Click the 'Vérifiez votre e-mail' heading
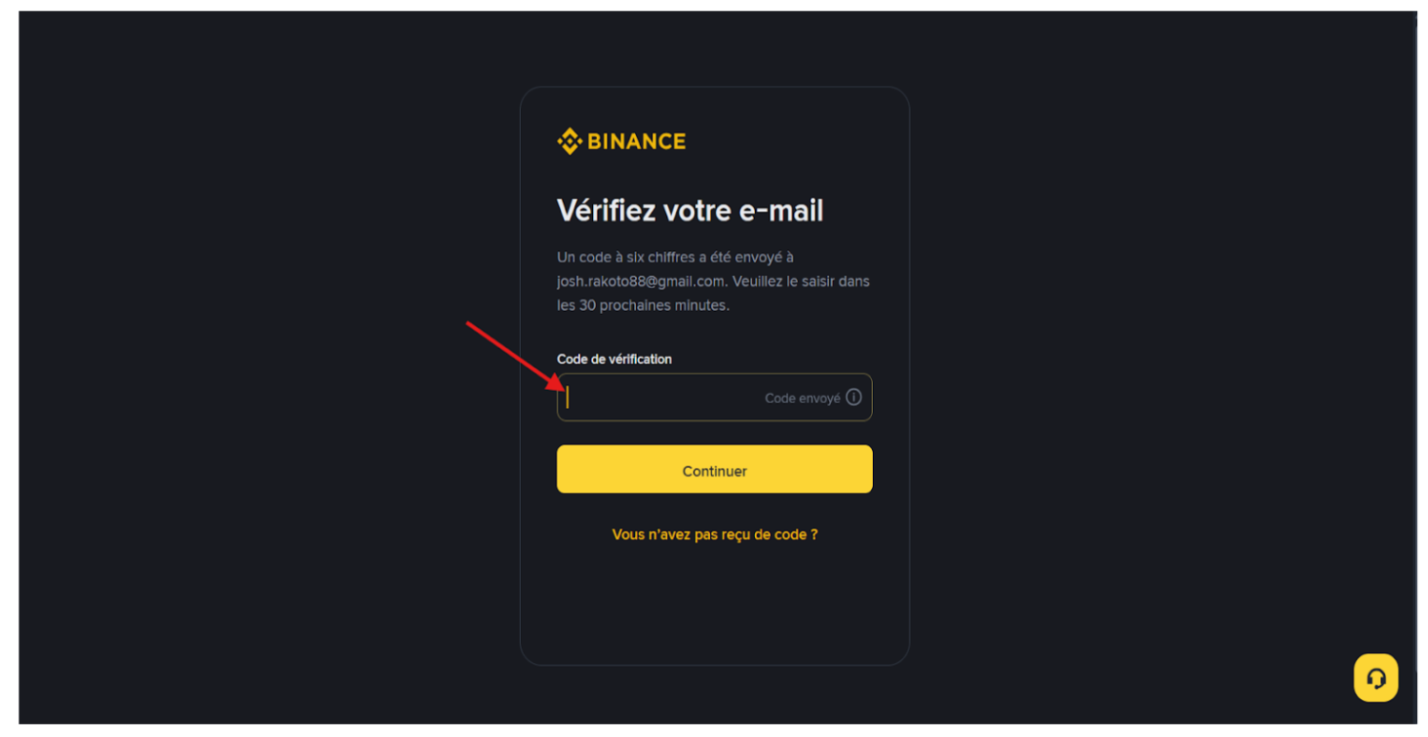 pos(690,210)
